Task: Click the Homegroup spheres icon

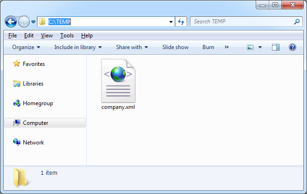Action: tap(17, 103)
